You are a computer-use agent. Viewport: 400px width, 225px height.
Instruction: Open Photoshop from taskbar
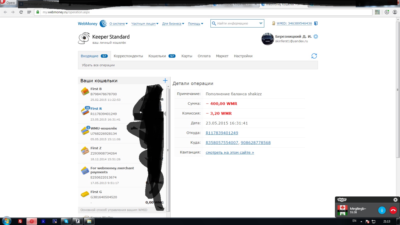tap(55, 221)
